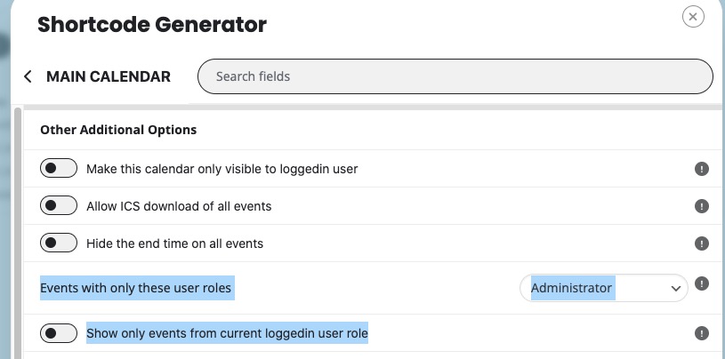
Task: Open the Administrator user roles dropdown
Action: click(604, 288)
